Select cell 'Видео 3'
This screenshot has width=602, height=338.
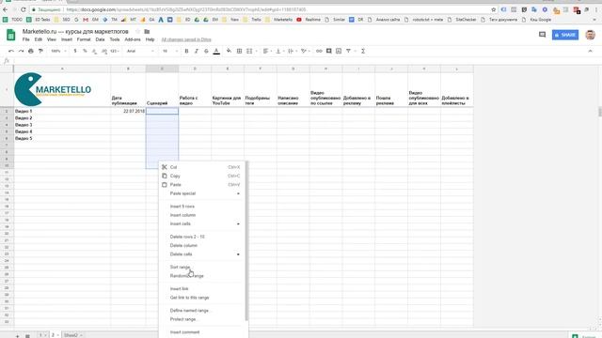(62, 125)
